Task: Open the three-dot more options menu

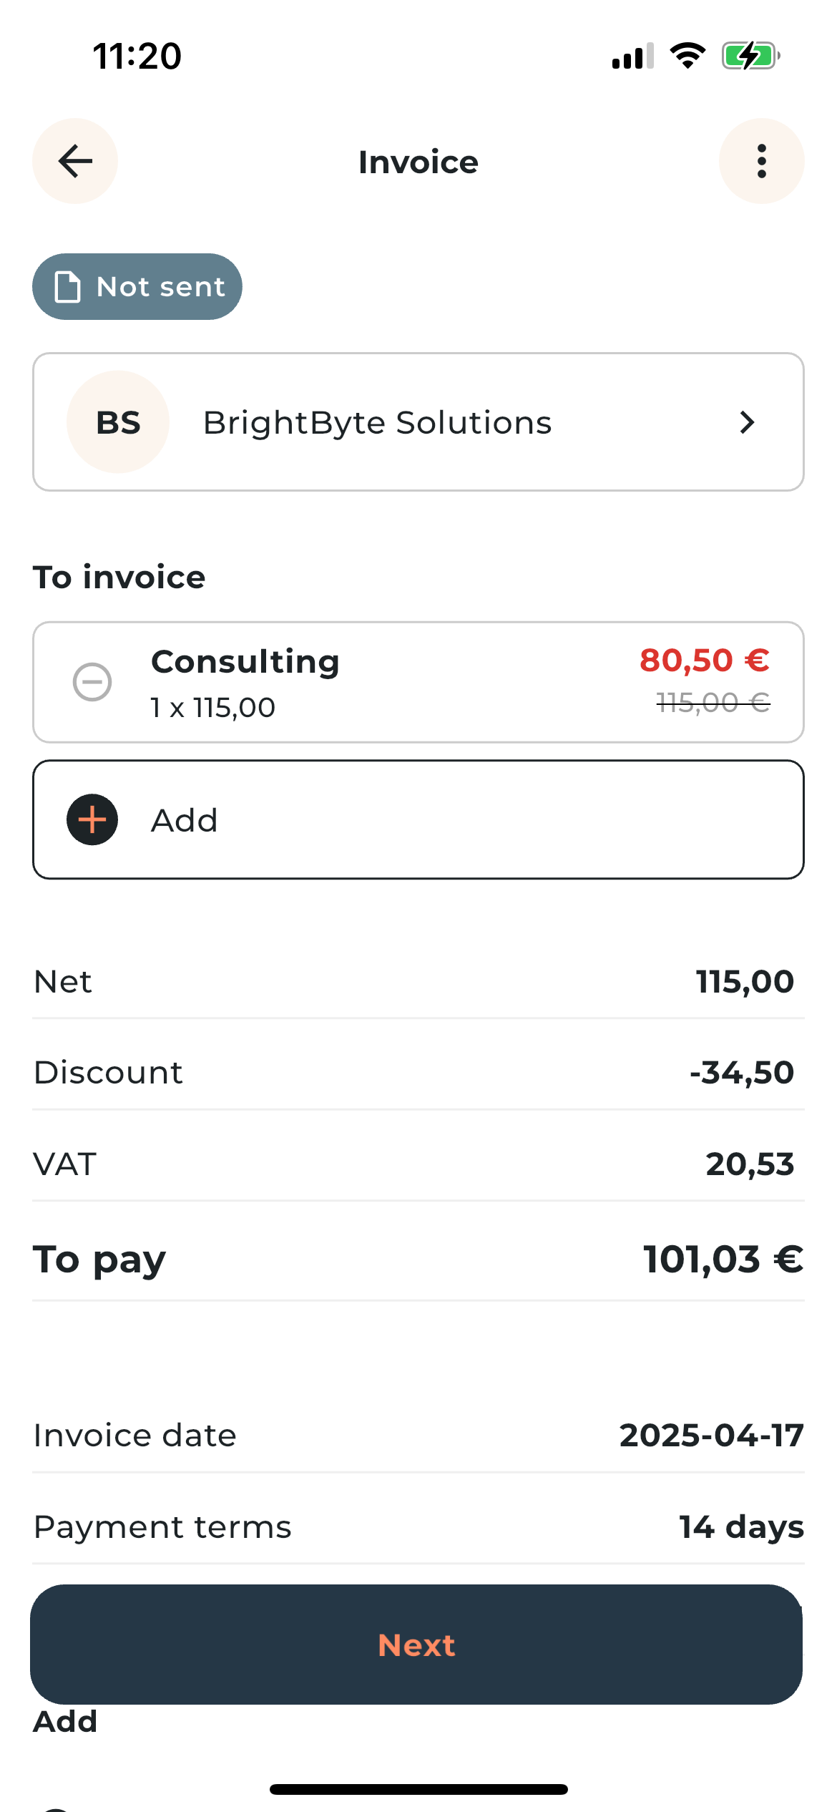Action: click(x=761, y=161)
